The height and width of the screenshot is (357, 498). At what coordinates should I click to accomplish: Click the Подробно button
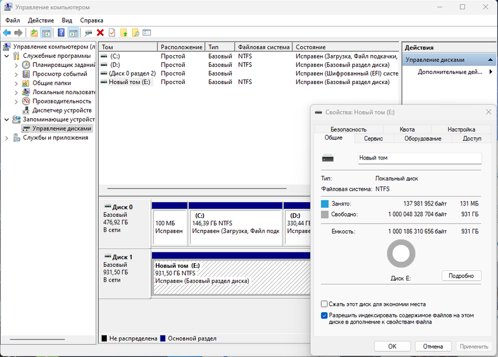pos(461,276)
